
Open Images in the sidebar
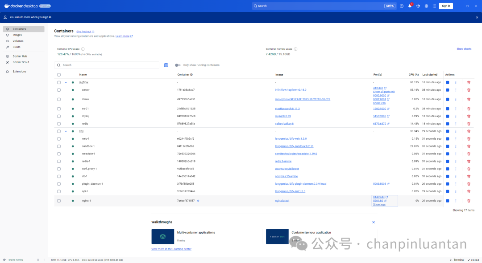point(24,35)
